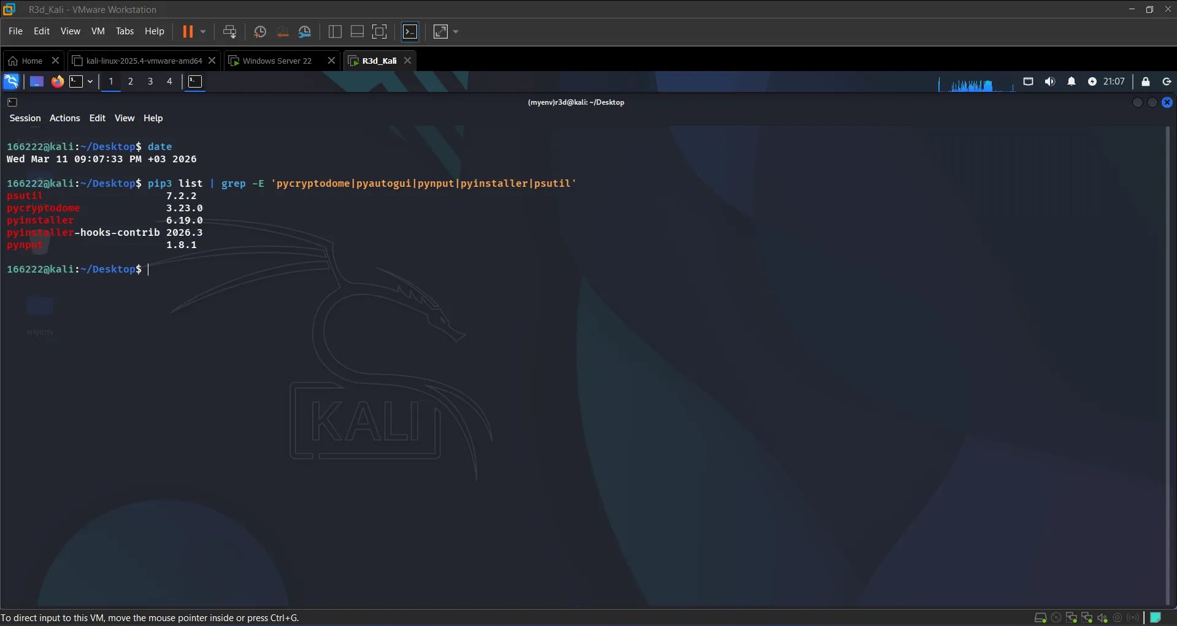Open the terminal View menu

pyautogui.click(x=125, y=118)
